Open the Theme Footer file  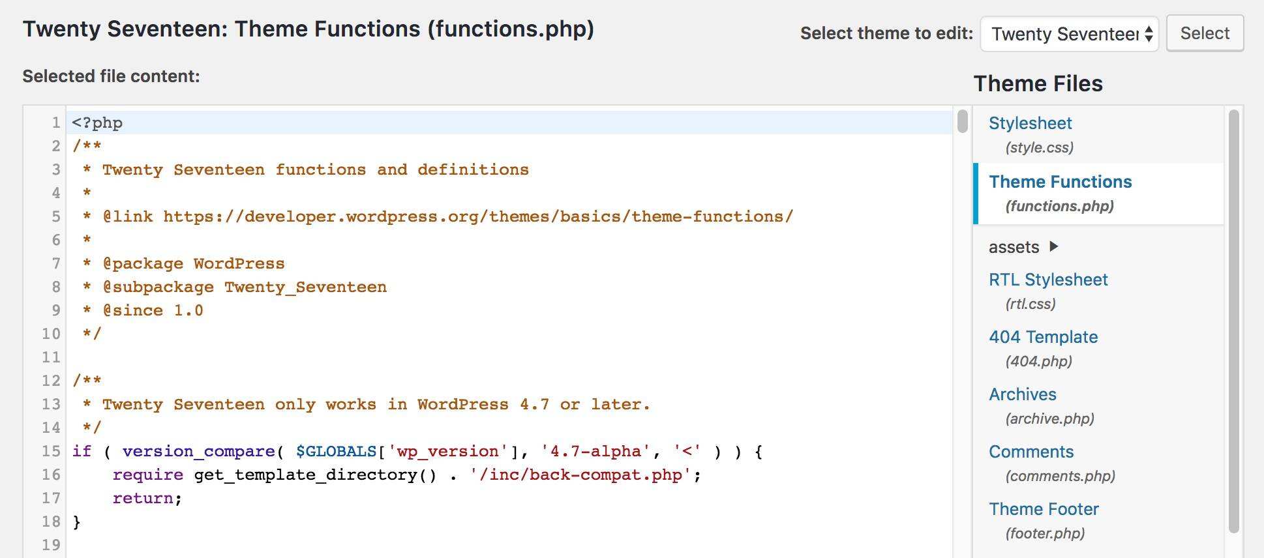1043,509
